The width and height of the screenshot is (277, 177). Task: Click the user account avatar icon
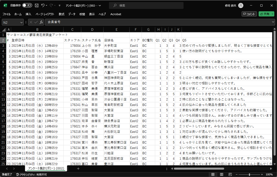tap(241, 6)
